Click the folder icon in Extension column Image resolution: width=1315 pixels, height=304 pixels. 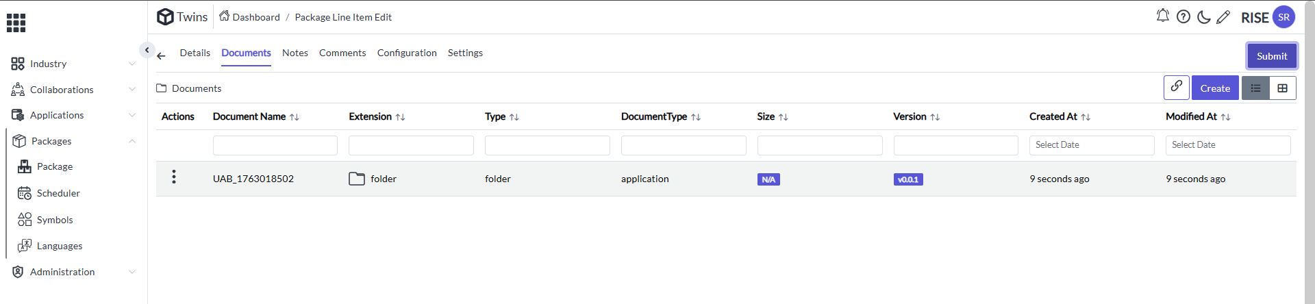(x=357, y=179)
